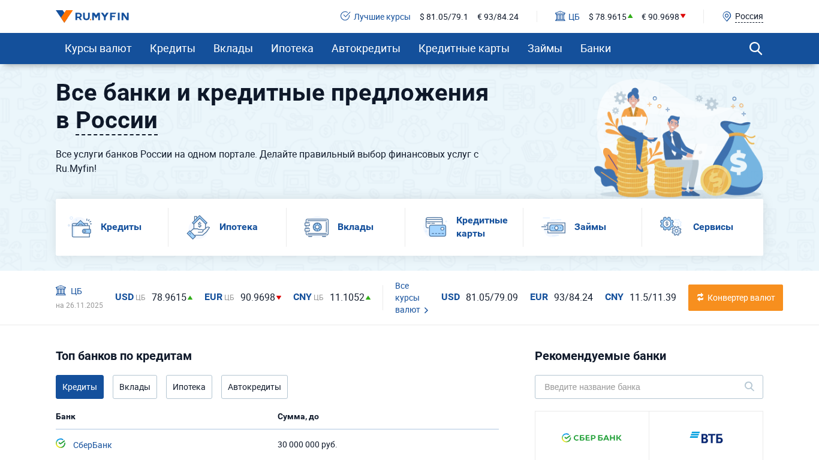
Task: Click the € 93/84.24 rate in header
Action: [498, 17]
